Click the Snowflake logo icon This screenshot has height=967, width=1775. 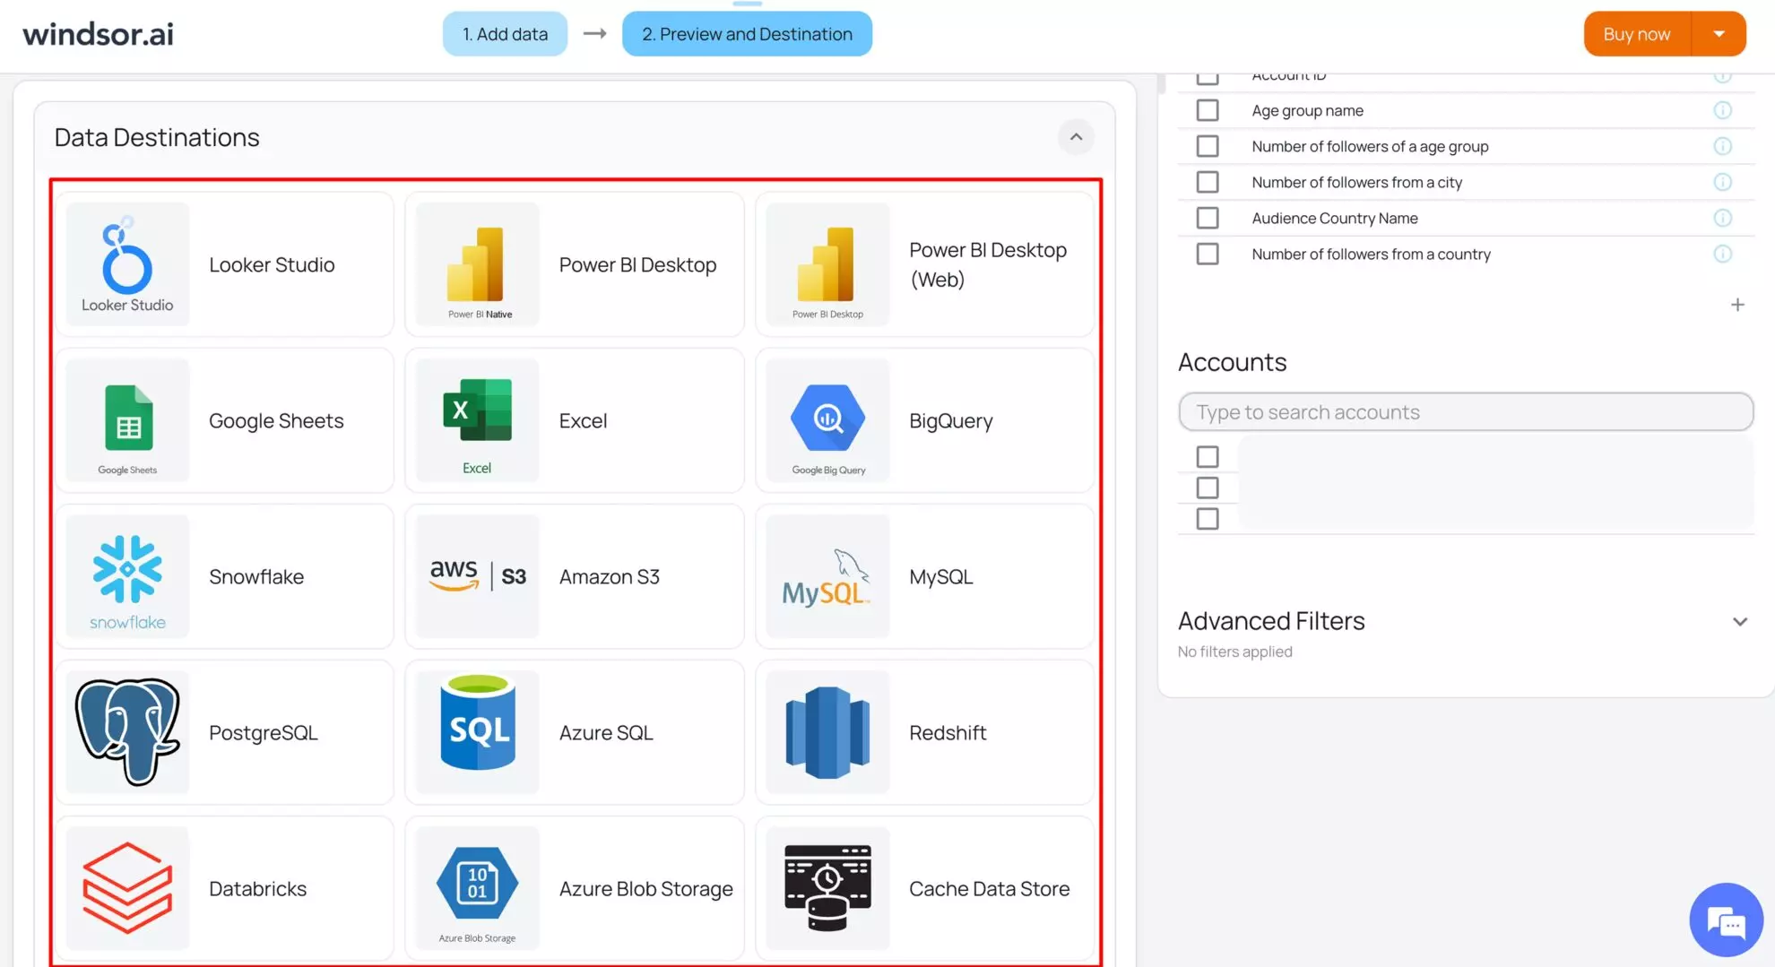pyautogui.click(x=127, y=575)
